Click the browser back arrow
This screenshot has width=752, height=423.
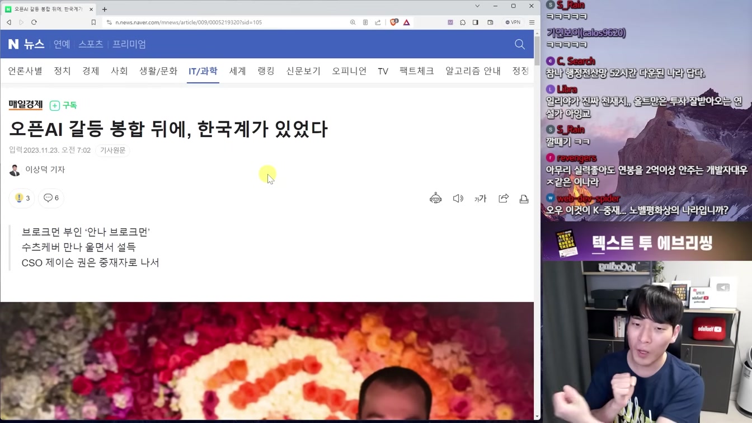[x=9, y=22]
